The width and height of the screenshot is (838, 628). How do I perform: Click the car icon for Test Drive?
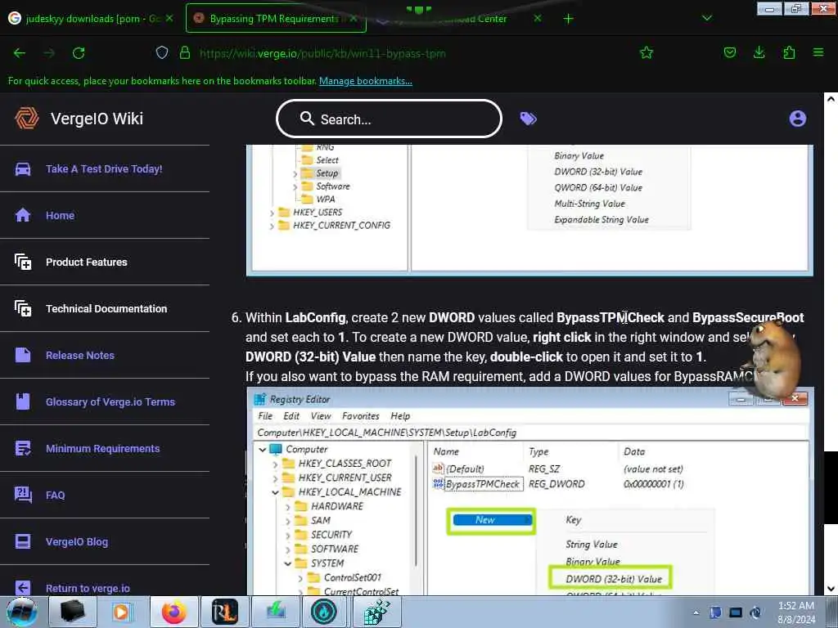23,169
